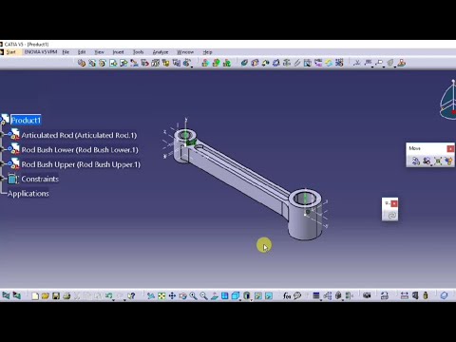
Task: Print using the printer icon
Action: [66, 295]
